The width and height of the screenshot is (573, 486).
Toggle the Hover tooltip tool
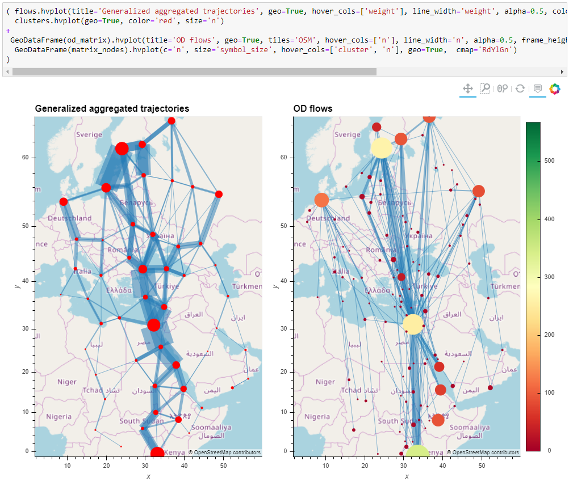pos(538,88)
